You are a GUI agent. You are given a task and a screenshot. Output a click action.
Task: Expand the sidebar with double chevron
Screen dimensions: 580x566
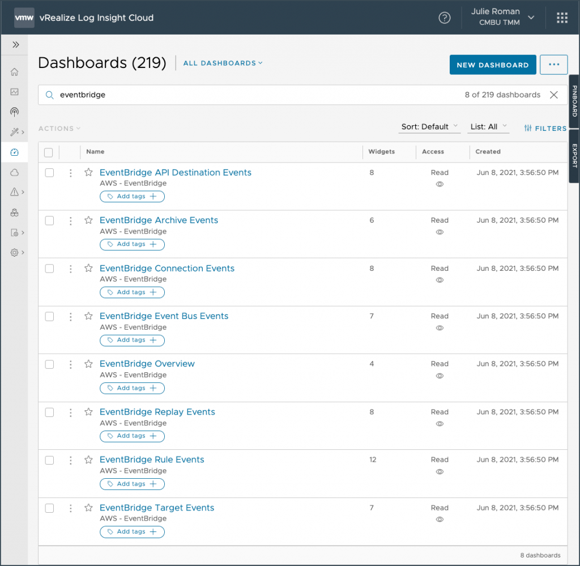coord(15,45)
